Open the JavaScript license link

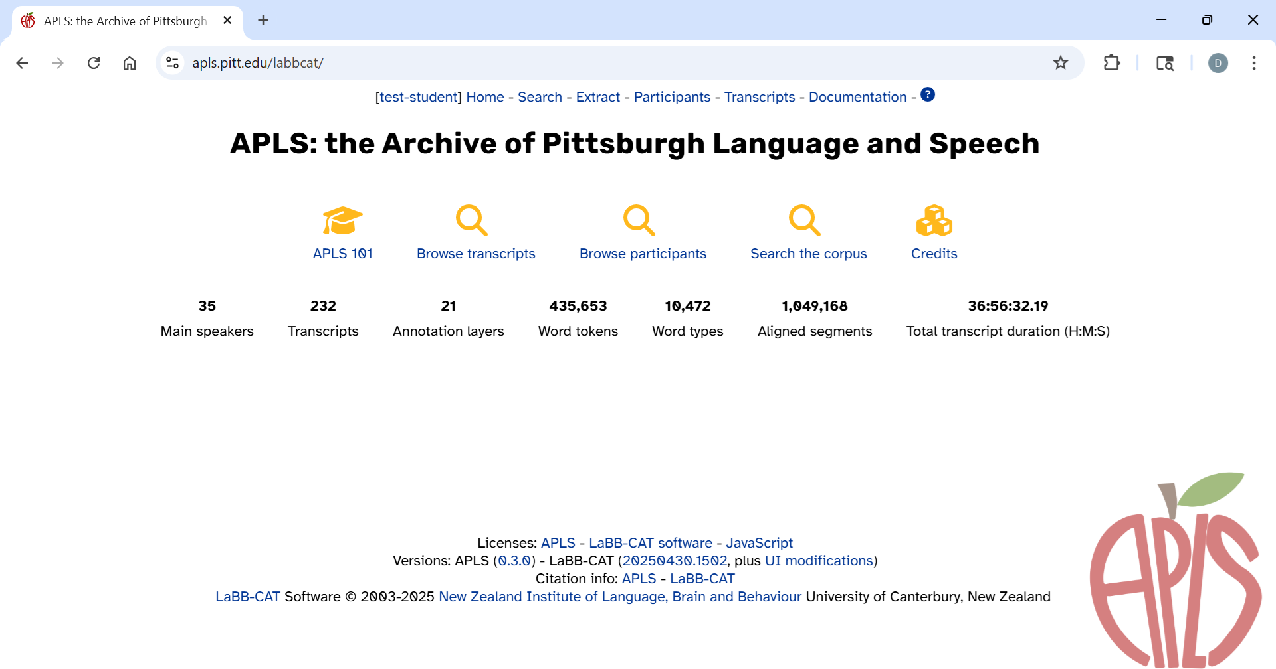point(760,543)
